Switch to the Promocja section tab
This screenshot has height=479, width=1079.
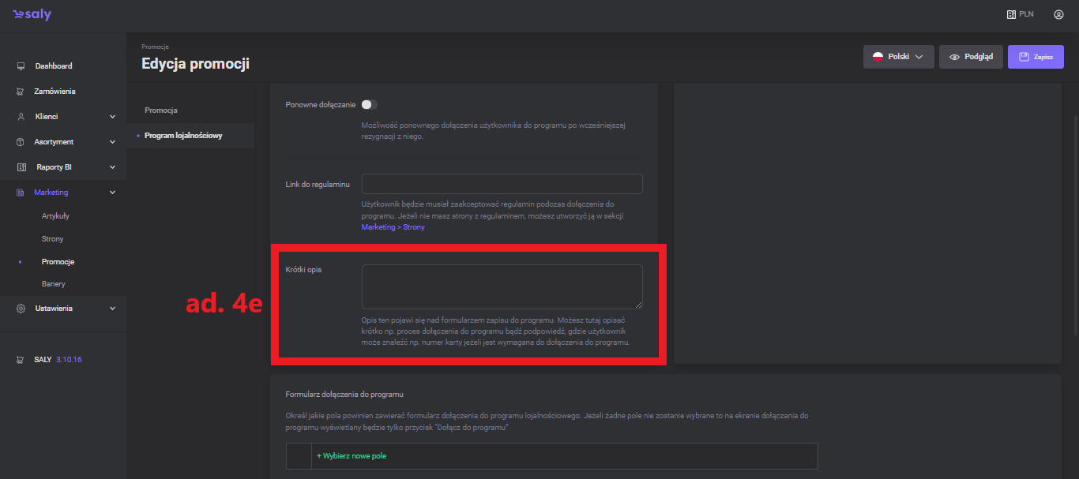[161, 110]
